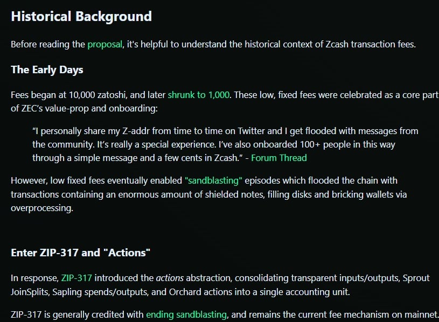This screenshot has width=439, height=322.
Task: Open the "Forum Thread" link
Action: [278, 158]
